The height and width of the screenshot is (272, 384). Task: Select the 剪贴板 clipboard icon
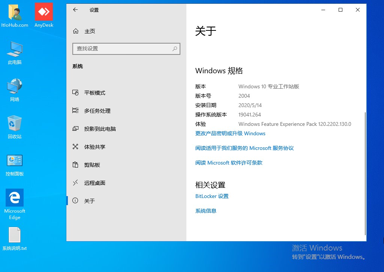pyautogui.click(x=75, y=165)
